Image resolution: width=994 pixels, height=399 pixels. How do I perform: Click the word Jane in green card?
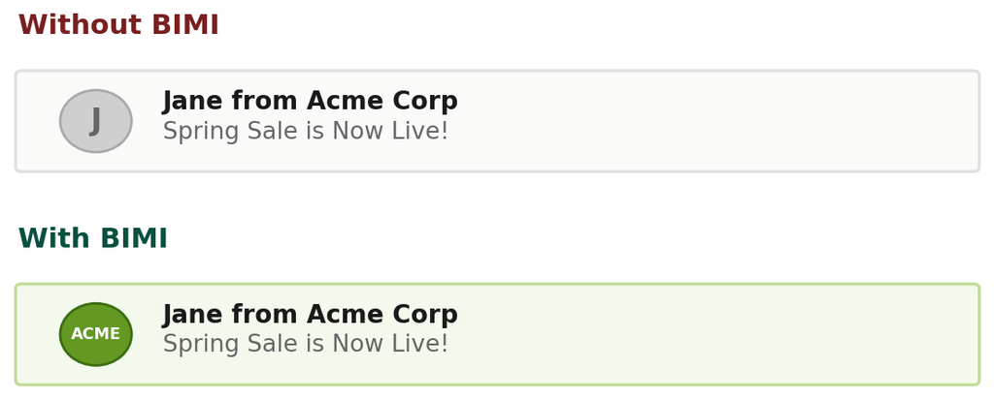[193, 314]
